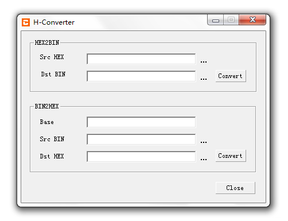Click the H-Converter orange app icon

[26, 22]
